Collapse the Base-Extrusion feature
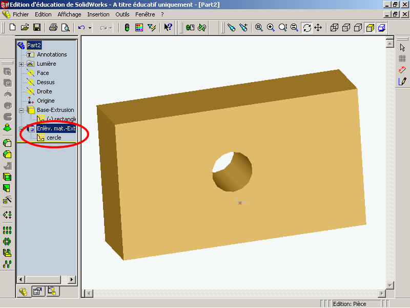Image resolution: width=410 pixels, height=308 pixels. pyautogui.click(x=22, y=110)
